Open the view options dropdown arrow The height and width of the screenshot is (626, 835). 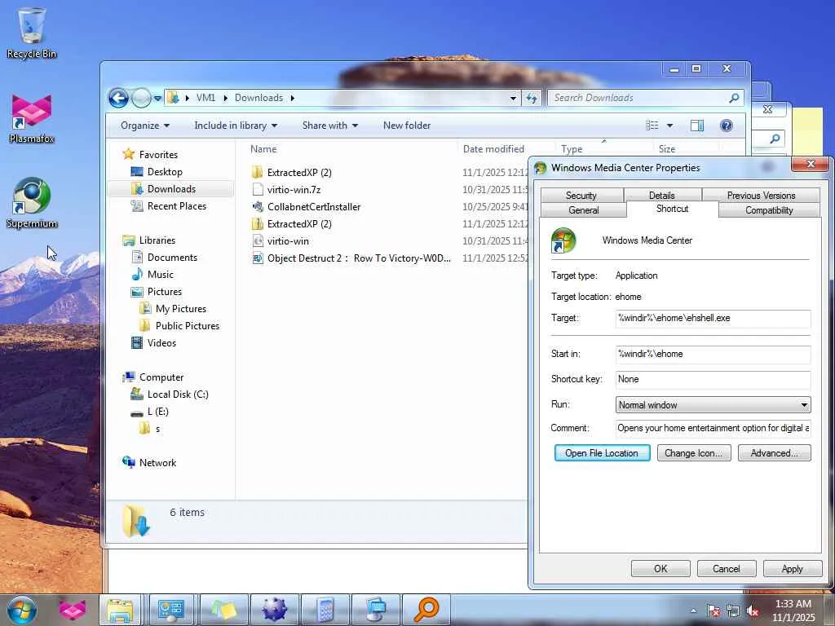click(670, 126)
